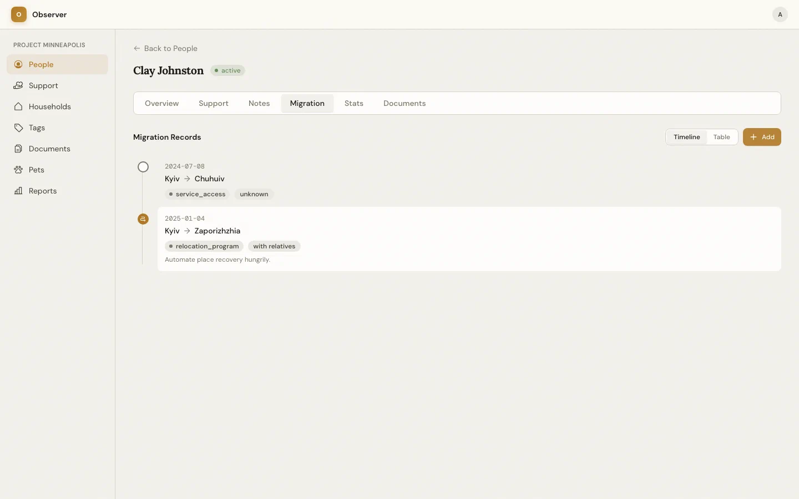
Task: Open the user avatar menu
Action: point(780,14)
